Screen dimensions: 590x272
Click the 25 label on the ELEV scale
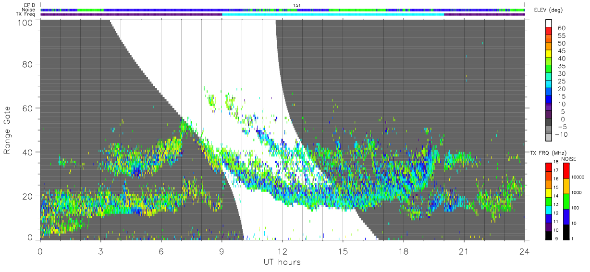561,82
